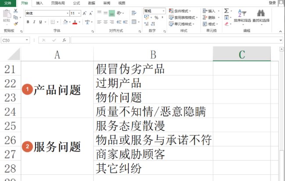285x181 pixels.
Task: Click decrease decimal icon
Action: (x=153, y=24)
